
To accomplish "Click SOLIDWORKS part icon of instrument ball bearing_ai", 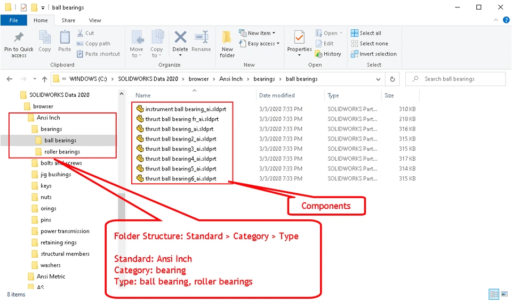I will pyautogui.click(x=140, y=109).
